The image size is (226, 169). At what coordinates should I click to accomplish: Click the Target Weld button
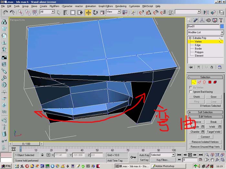coord(213,132)
